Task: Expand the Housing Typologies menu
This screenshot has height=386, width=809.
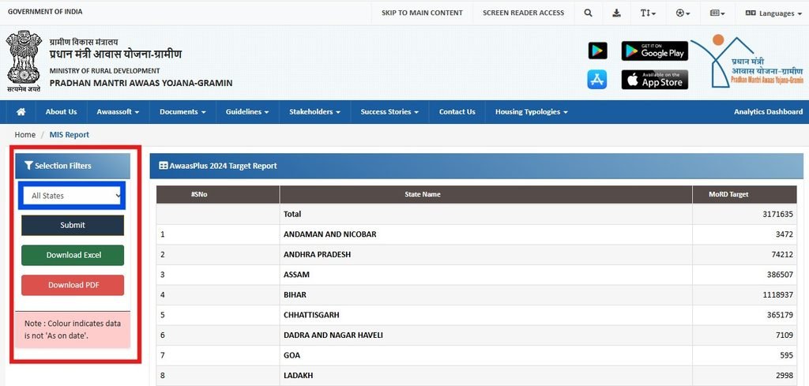Action: (532, 112)
